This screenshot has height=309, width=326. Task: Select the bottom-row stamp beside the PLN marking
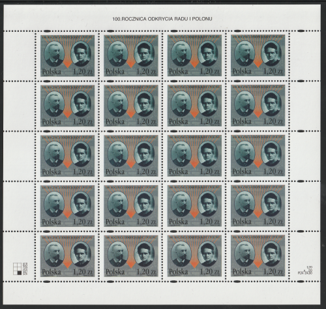(x=258, y=256)
